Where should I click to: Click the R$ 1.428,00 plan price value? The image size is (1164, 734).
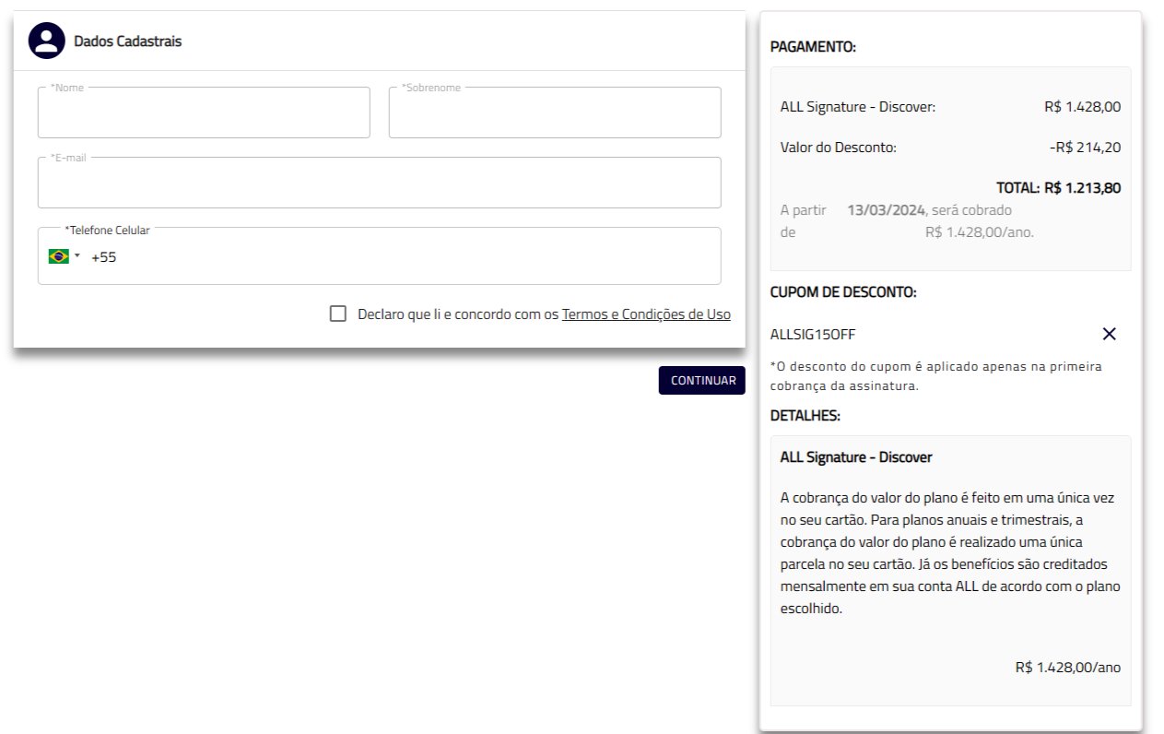1083,107
